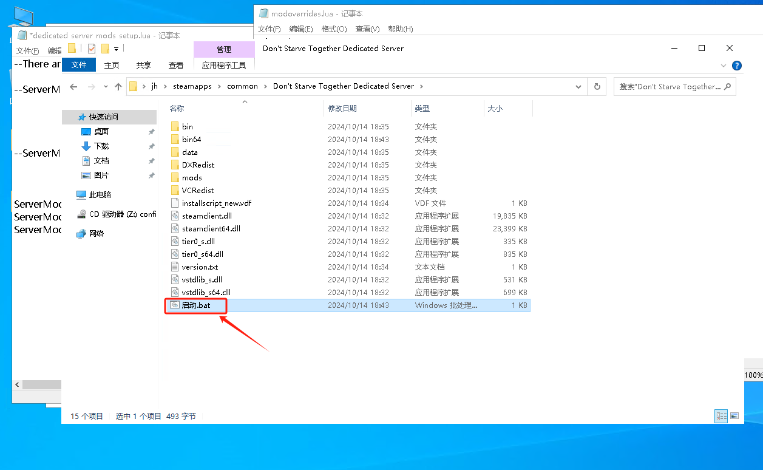Click the Notepad icon in dedicated server mods setup.lua title bar

22,35
